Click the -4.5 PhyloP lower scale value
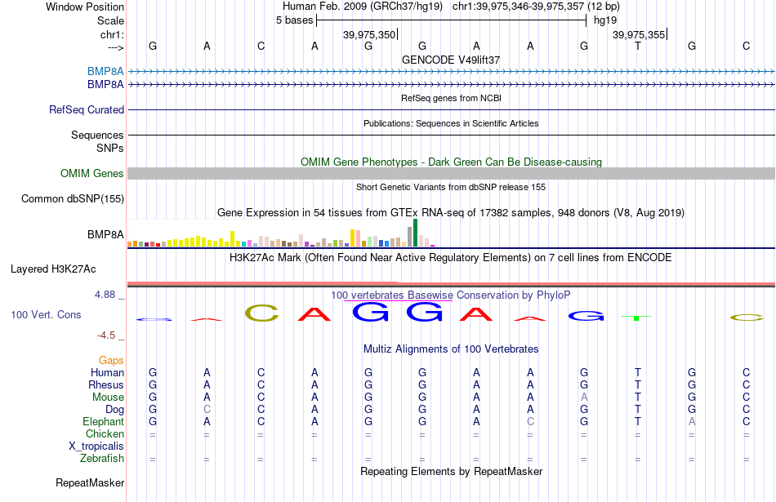Viewport: 776px width, 502px height. 106,335
